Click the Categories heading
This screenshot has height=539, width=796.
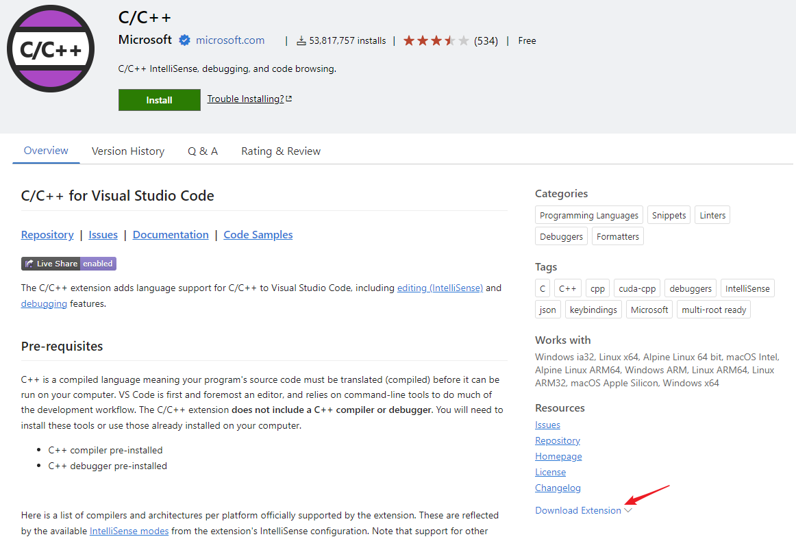[562, 193]
